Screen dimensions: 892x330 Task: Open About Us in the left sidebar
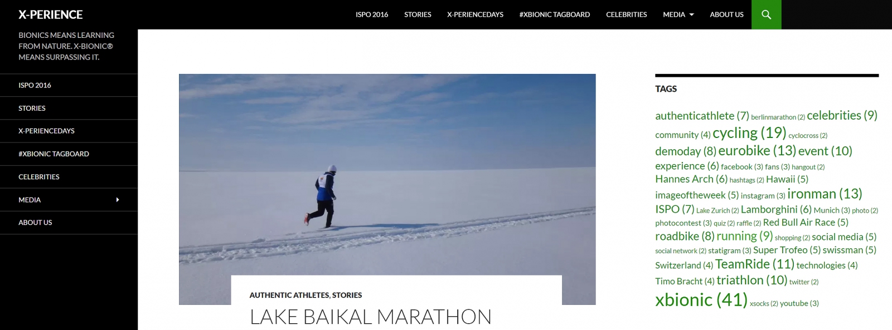[35, 223]
